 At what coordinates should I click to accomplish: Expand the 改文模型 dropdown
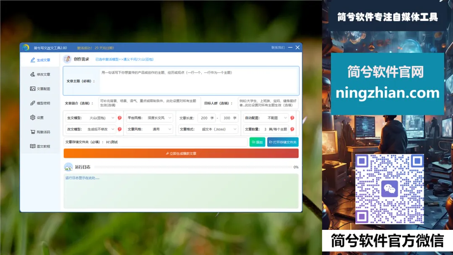coord(100,129)
